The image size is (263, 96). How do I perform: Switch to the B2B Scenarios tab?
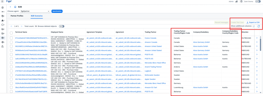tap(37, 16)
